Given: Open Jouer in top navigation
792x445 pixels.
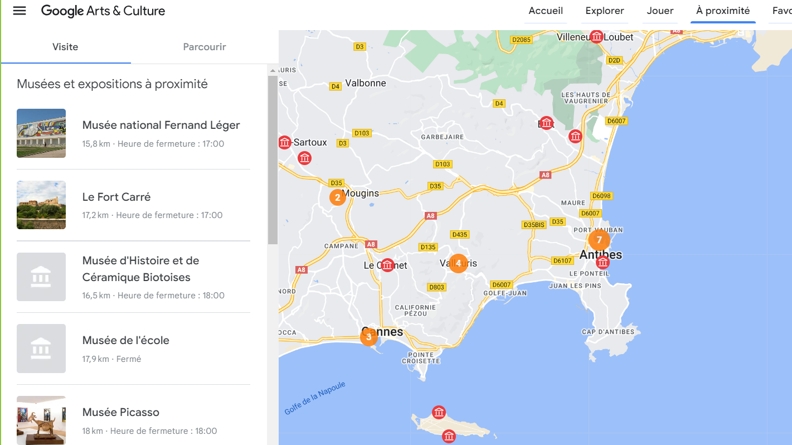Looking at the screenshot, I should [660, 11].
